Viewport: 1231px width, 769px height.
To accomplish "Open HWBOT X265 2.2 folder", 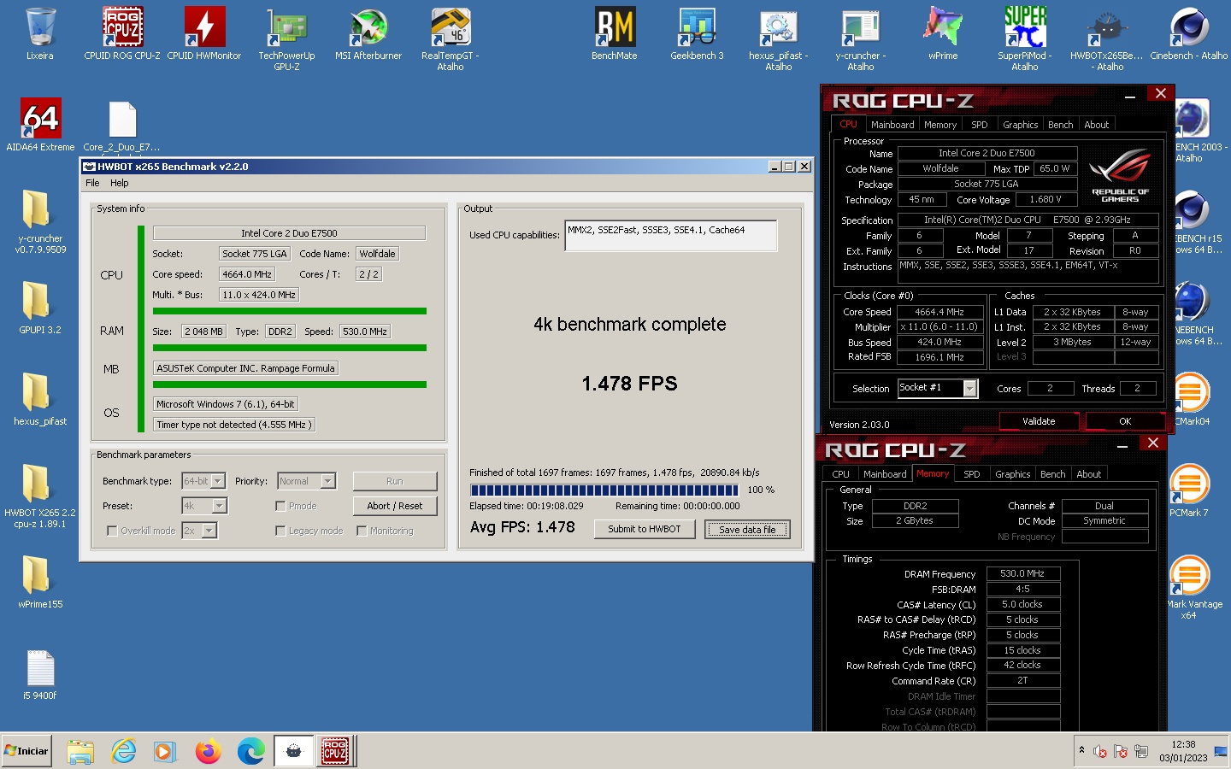I will (x=40, y=496).
